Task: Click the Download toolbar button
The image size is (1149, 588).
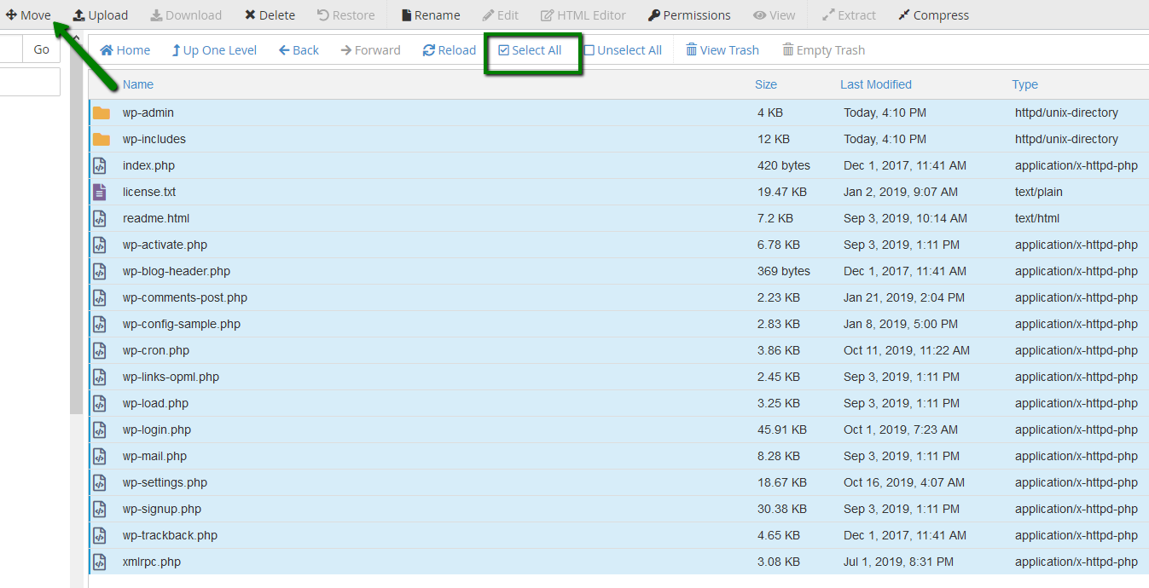Action: coord(186,15)
